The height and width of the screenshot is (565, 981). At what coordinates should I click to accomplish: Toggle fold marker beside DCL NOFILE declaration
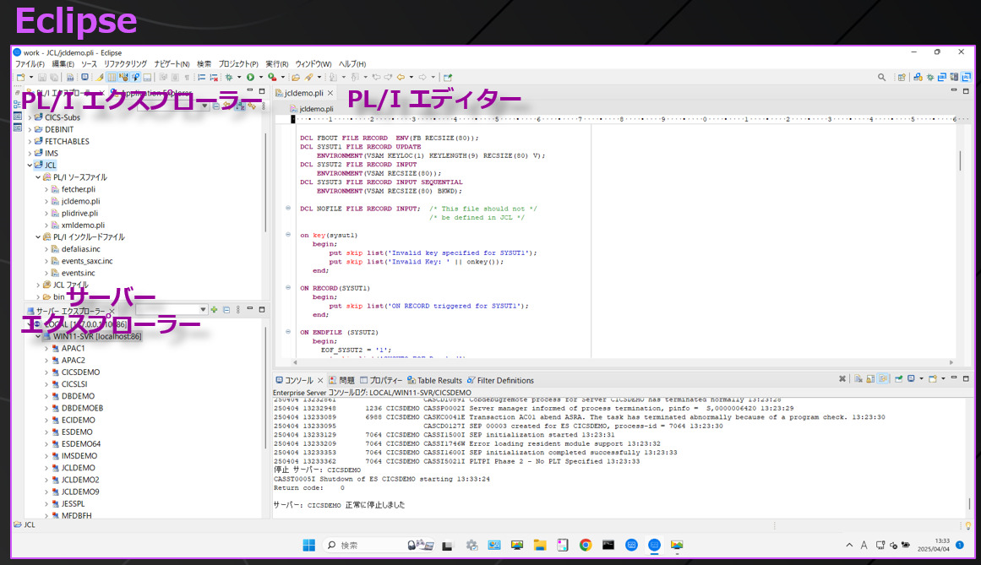pyautogui.click(x=289, y=209)
